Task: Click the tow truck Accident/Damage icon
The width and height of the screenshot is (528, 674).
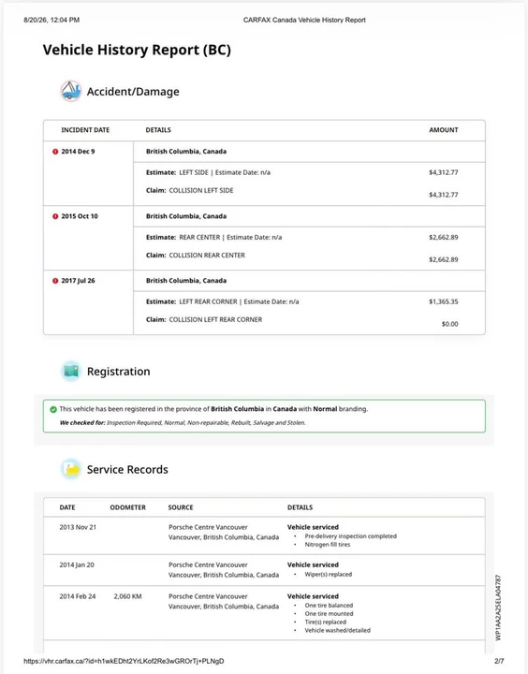Action: [70, 91]
